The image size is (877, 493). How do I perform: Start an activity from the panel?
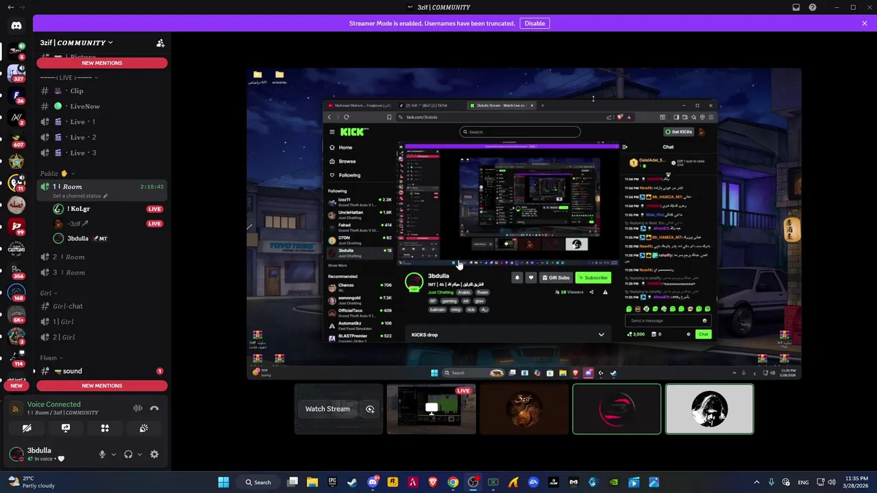(x=105, y=428)
